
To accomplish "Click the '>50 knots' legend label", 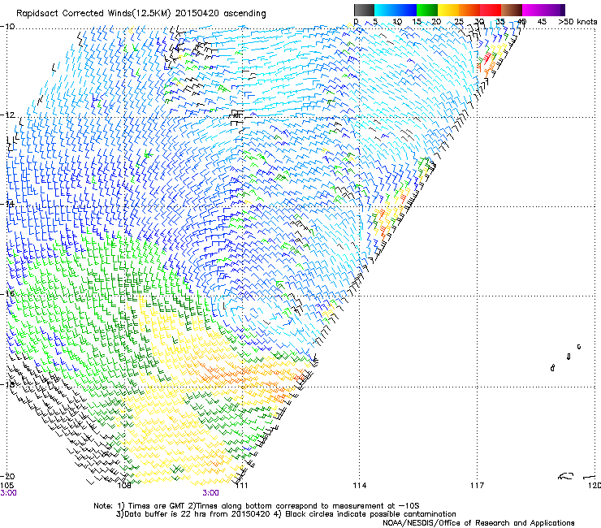I will pos(577,22).
